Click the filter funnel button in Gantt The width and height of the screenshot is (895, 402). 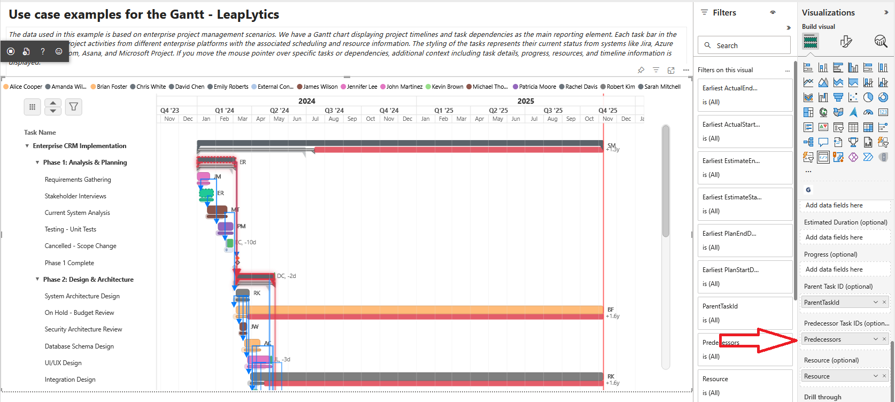74,107
